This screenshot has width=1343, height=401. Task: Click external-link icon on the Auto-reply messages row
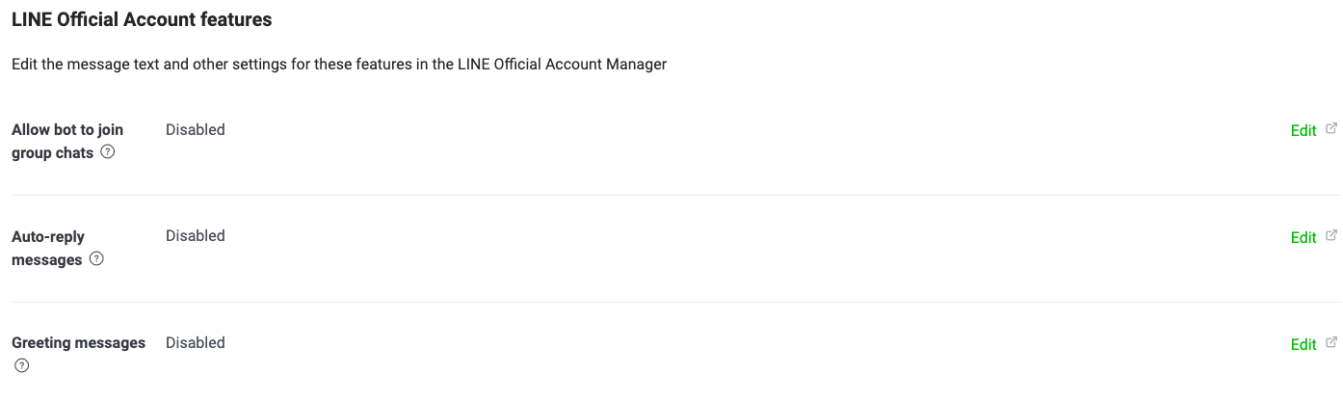click(x=1331, y=235)
